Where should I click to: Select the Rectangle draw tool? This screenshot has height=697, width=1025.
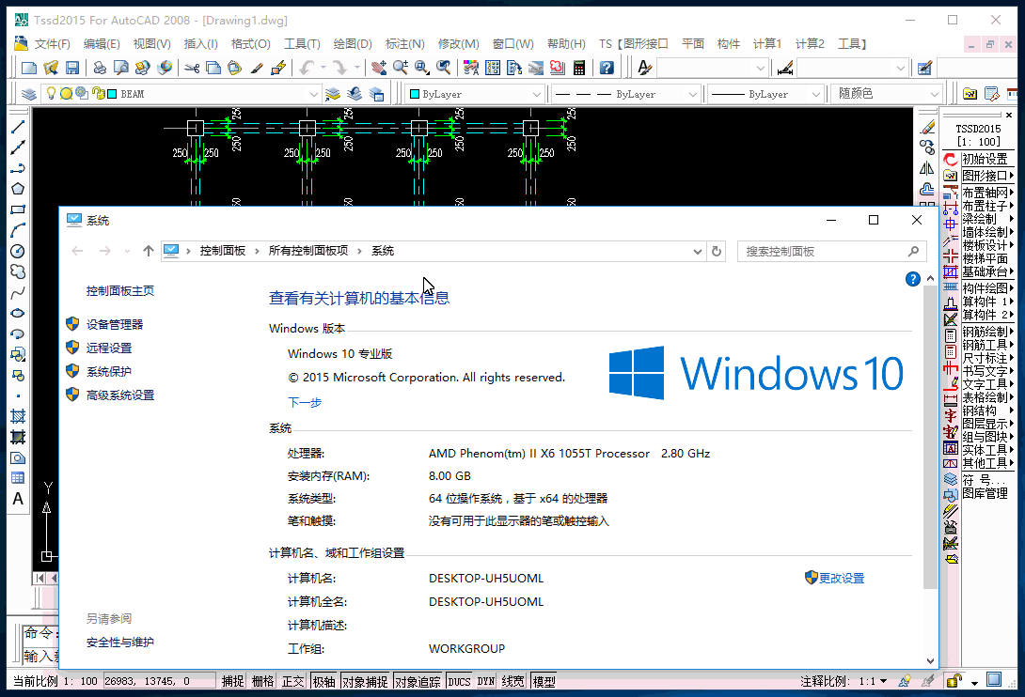(x=18, y=209)
